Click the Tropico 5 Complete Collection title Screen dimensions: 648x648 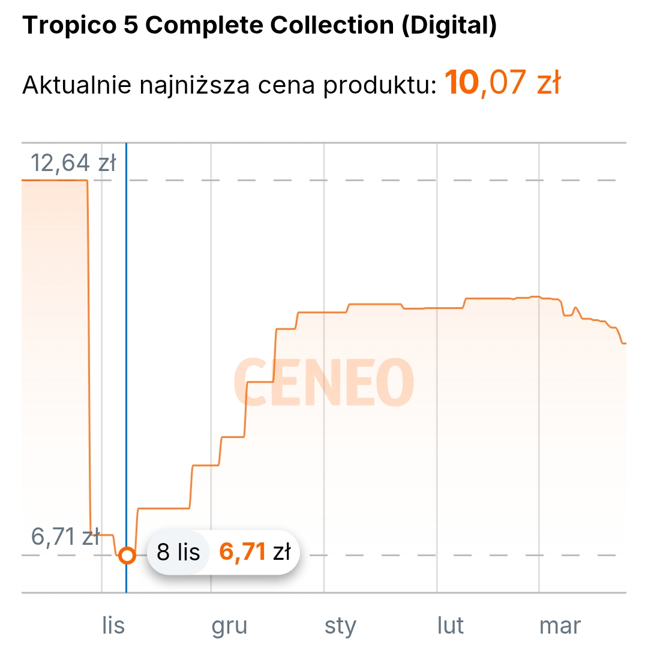[259, 26]
